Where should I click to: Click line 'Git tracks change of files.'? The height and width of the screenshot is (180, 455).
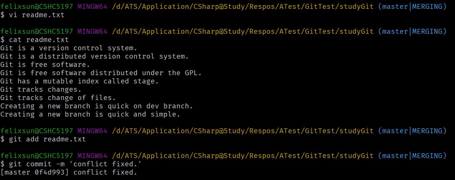coord(58,98)
